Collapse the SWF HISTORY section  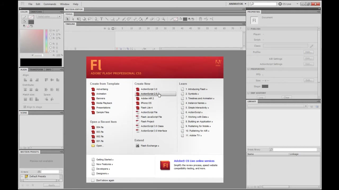point(248,93)
